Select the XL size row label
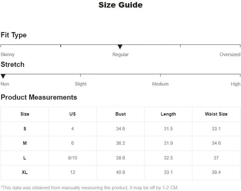This screenshot has height=191, width=241. click(x=25, y=172)
